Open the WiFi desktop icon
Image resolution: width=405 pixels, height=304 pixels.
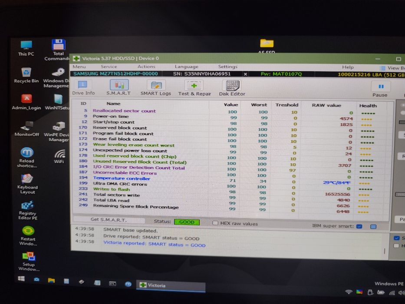pos(59,156)
